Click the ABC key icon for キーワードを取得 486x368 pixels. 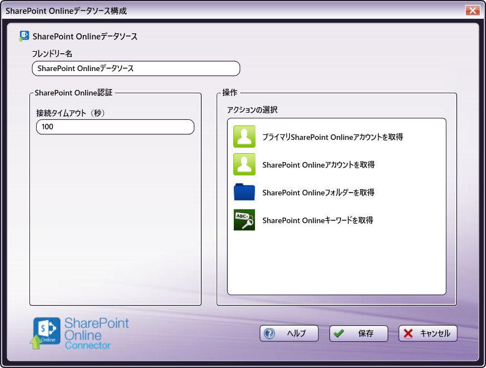pyautogui.click(x=244, y=220)
